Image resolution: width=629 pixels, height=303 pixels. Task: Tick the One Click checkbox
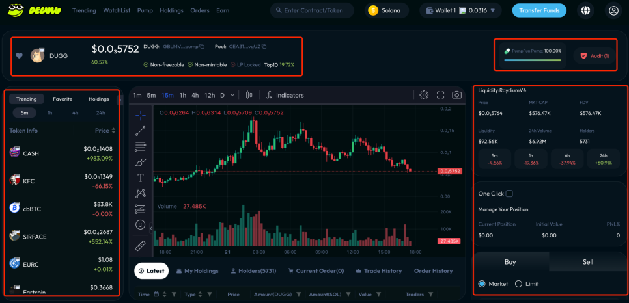click(x=509, y=194)
